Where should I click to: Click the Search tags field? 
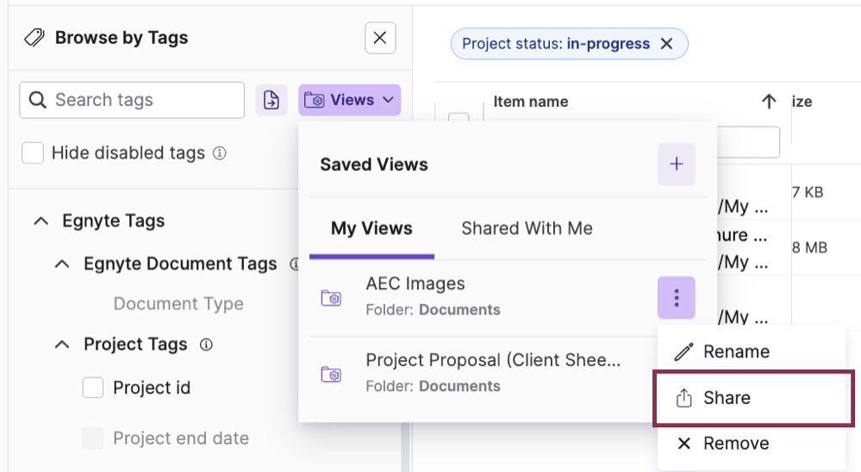132,100
